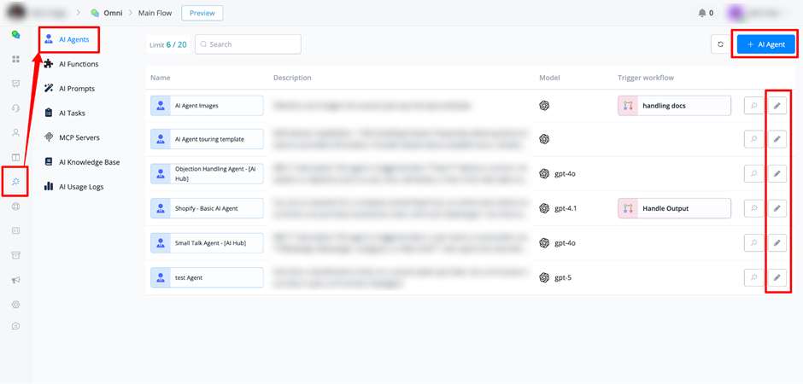
Task: Click gpt-4.1 model in Shopify row
Action: click(x=566, y=208)
